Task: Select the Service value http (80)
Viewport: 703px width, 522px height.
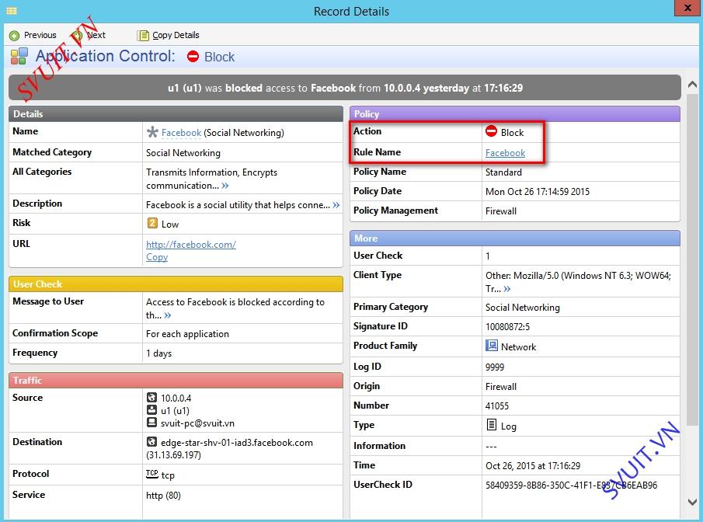Action: point(163,496)
